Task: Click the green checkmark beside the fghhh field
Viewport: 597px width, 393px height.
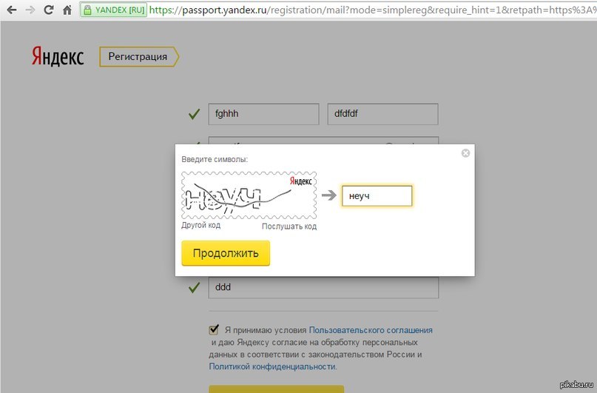Action: click(x=194, y=115)
